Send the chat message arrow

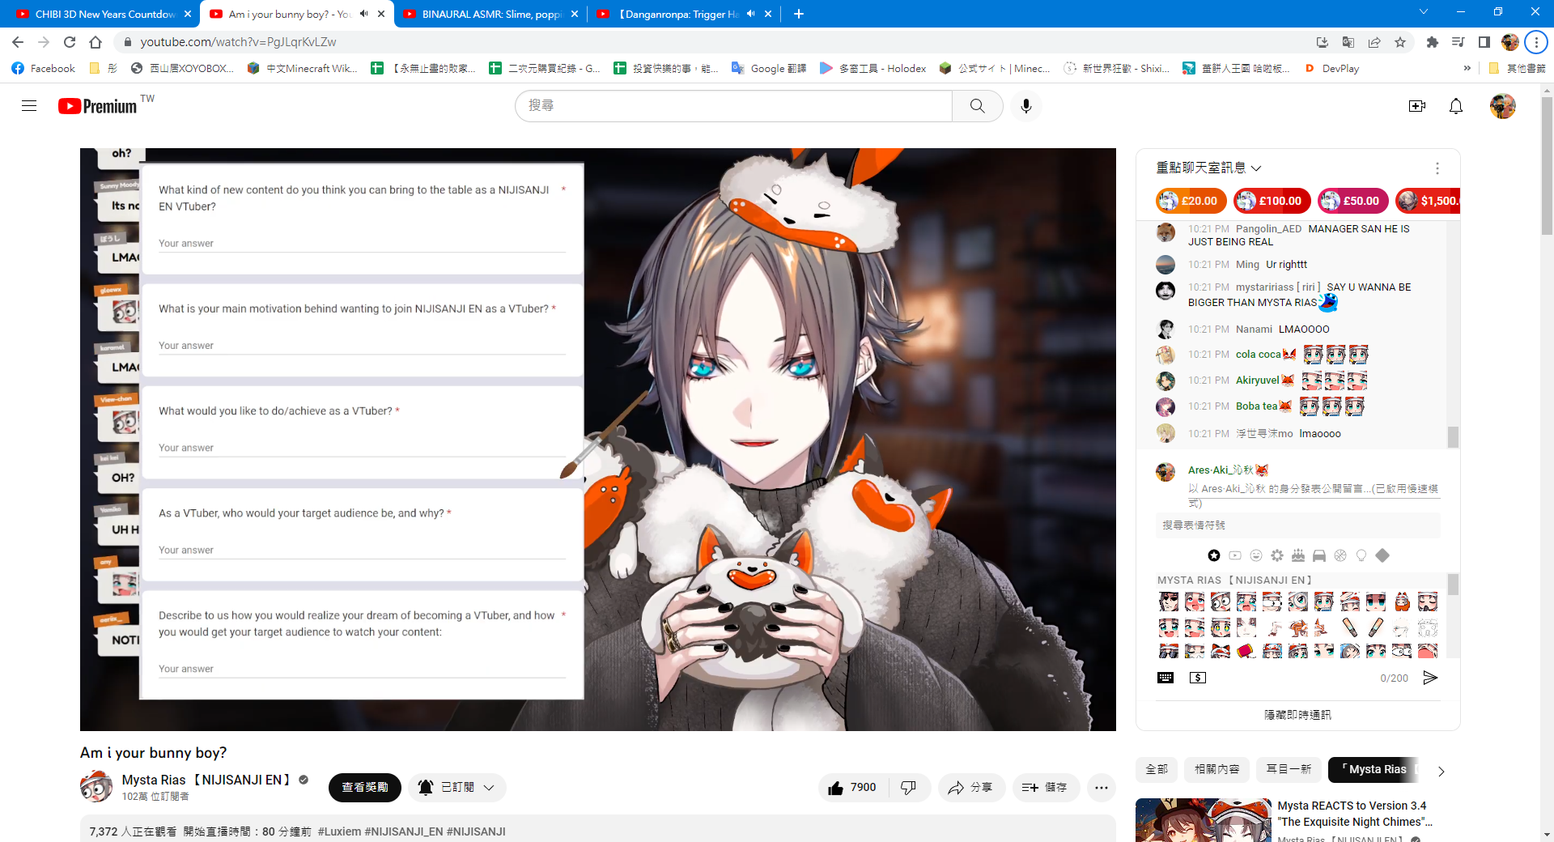tap(1430, 678)
